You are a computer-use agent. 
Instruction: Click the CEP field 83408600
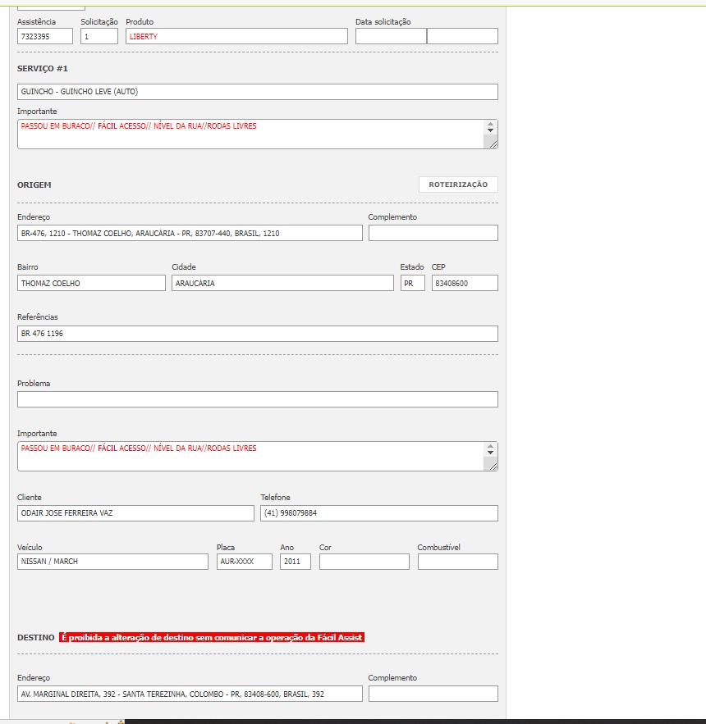pyautogui.click(x=465, y=283)
